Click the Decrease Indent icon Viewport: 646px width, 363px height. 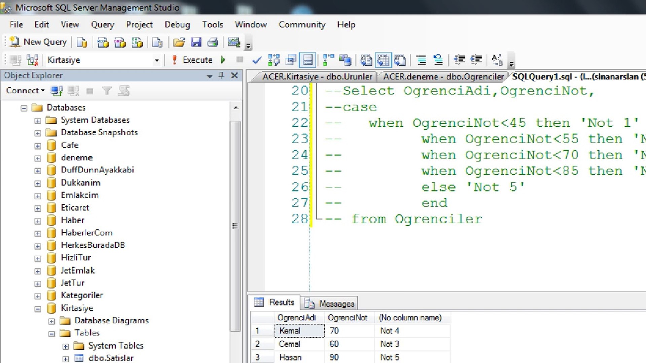point(459,60)
